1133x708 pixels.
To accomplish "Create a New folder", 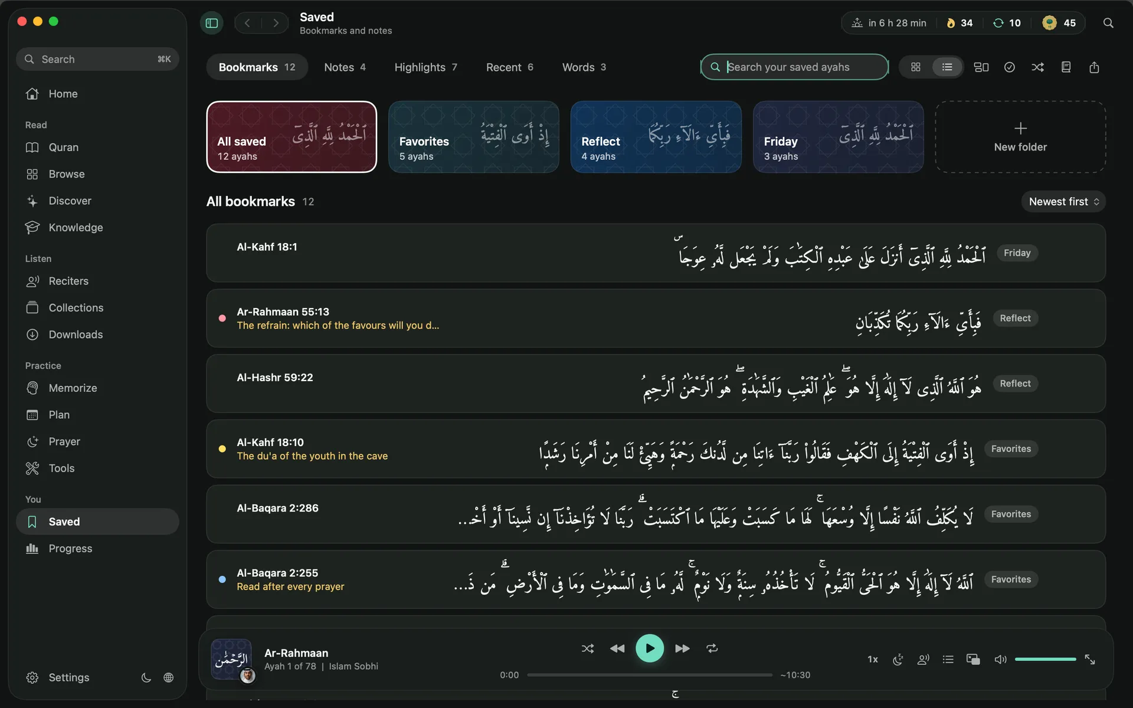I will point(1020,137).
